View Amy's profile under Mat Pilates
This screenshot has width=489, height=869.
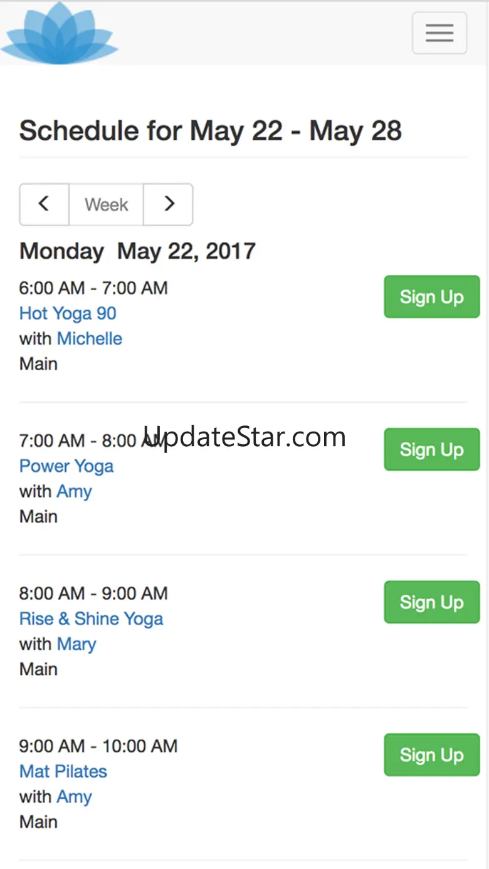coord(74,797)
